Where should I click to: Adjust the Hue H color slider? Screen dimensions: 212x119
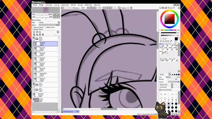point(169,30)
